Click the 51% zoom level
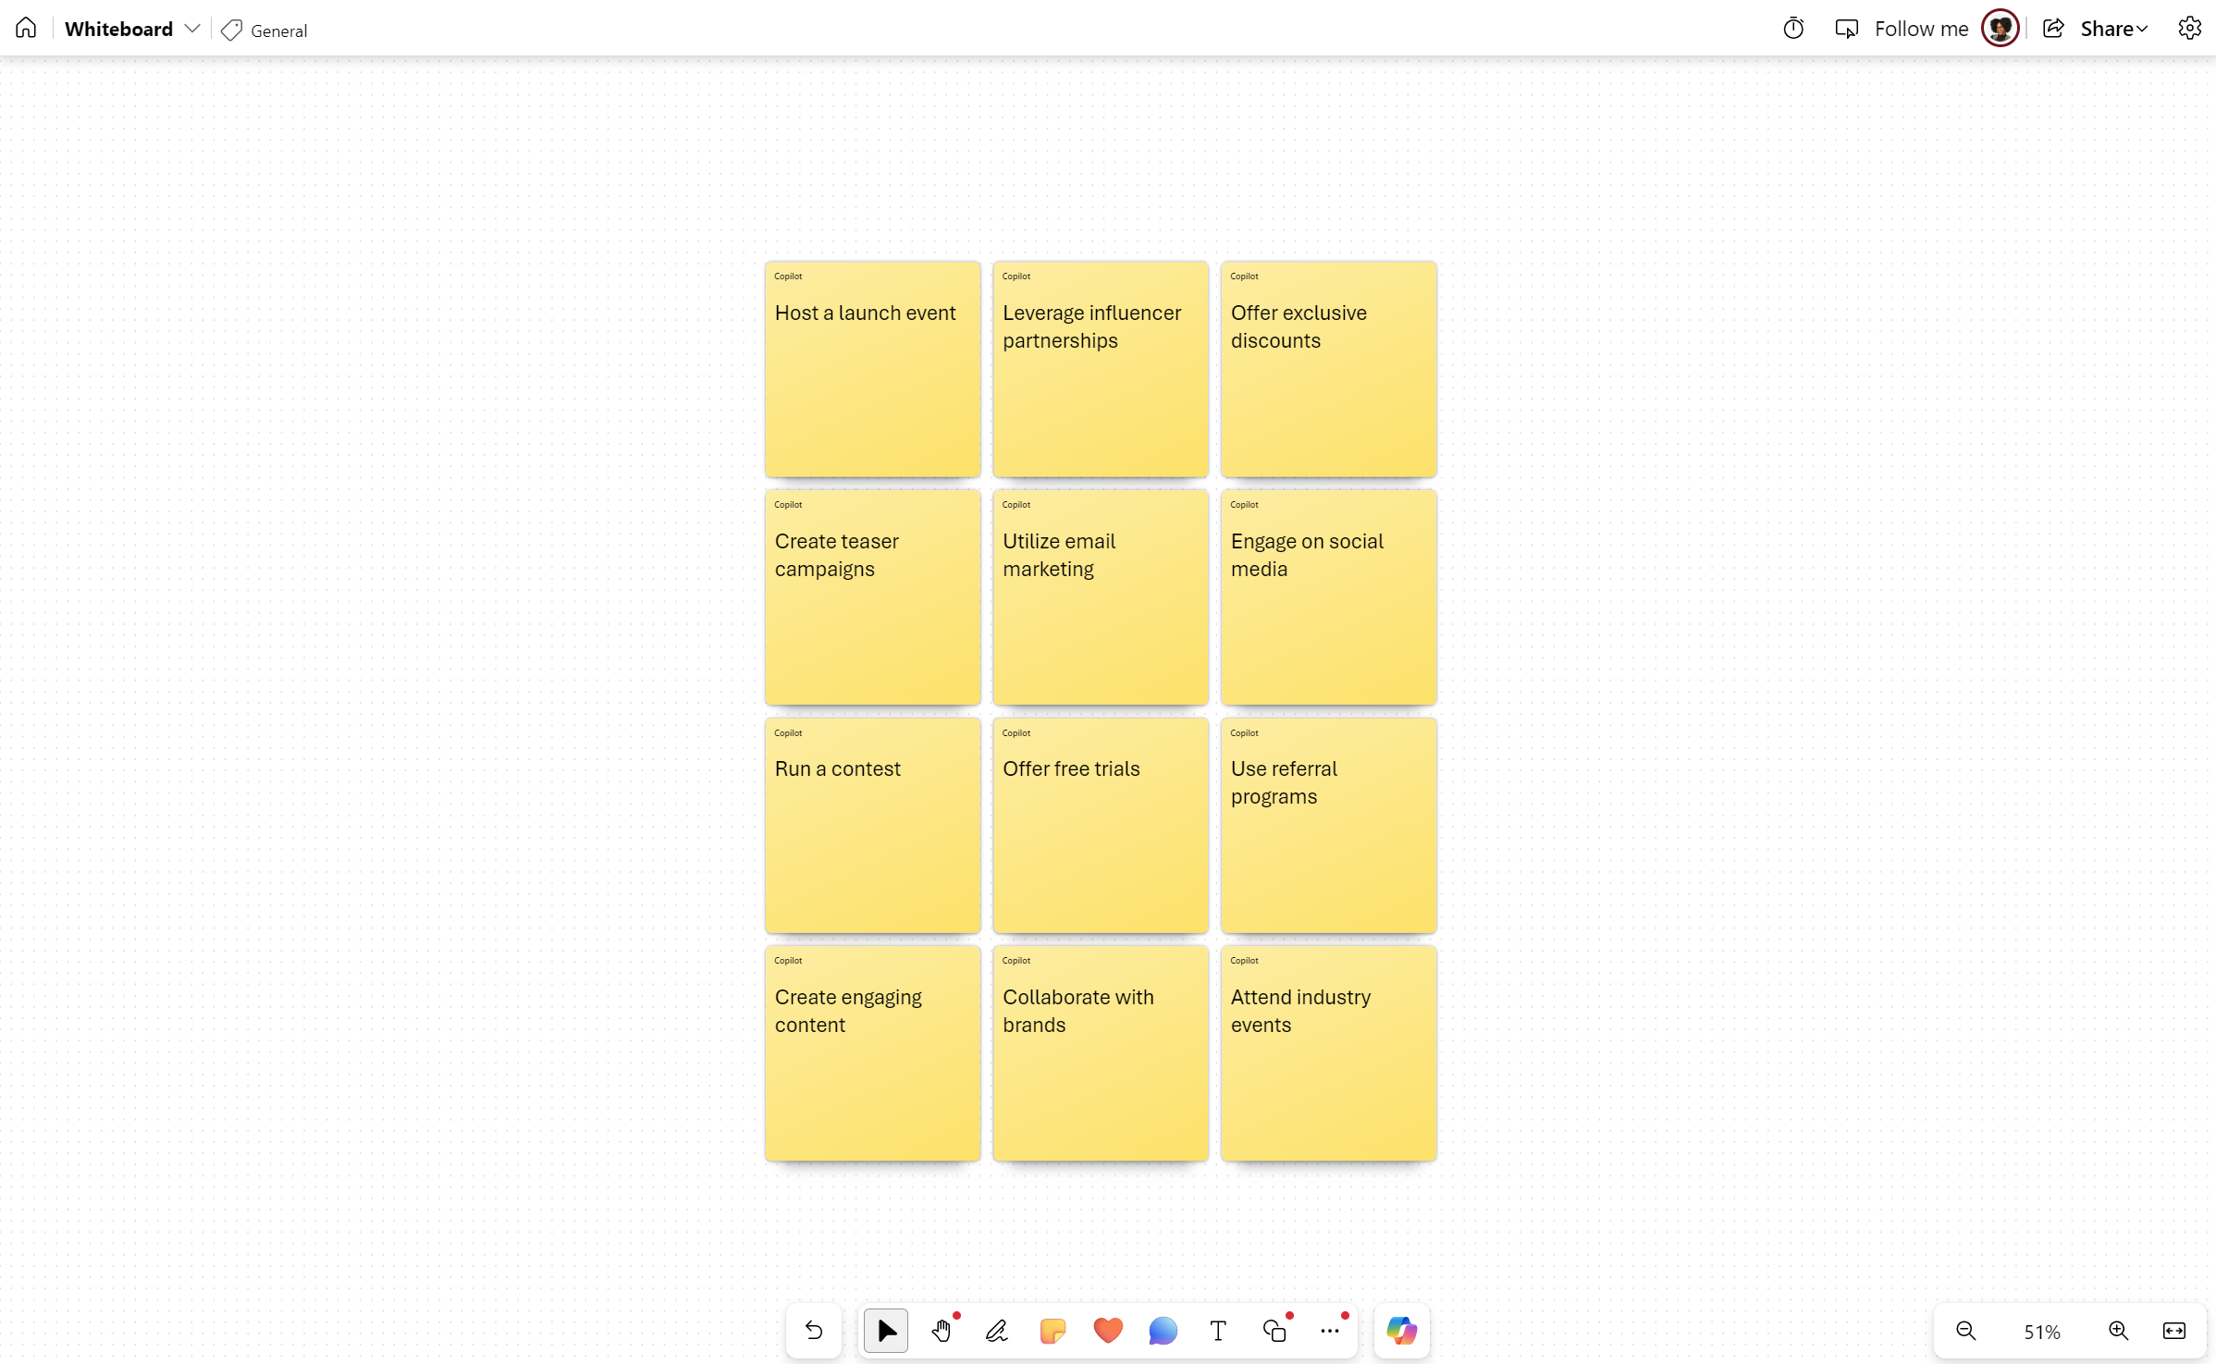 2042,1332
